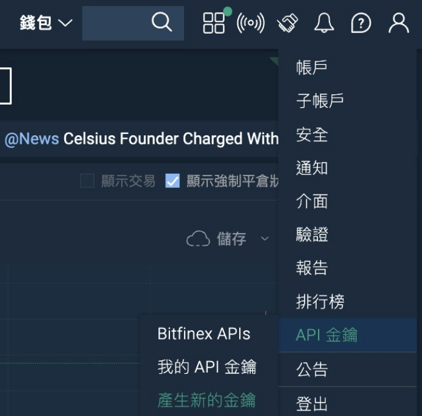Click 登出 to log out
Image resolution: width=422 pixels, height=416 pixels.
pos(312,404)
